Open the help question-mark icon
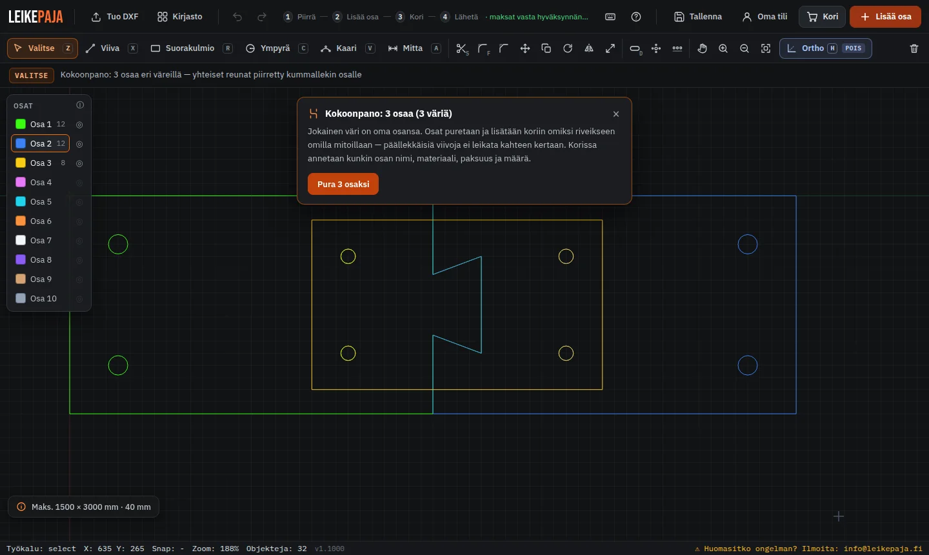The image size is (929, 555). [636, 17]
